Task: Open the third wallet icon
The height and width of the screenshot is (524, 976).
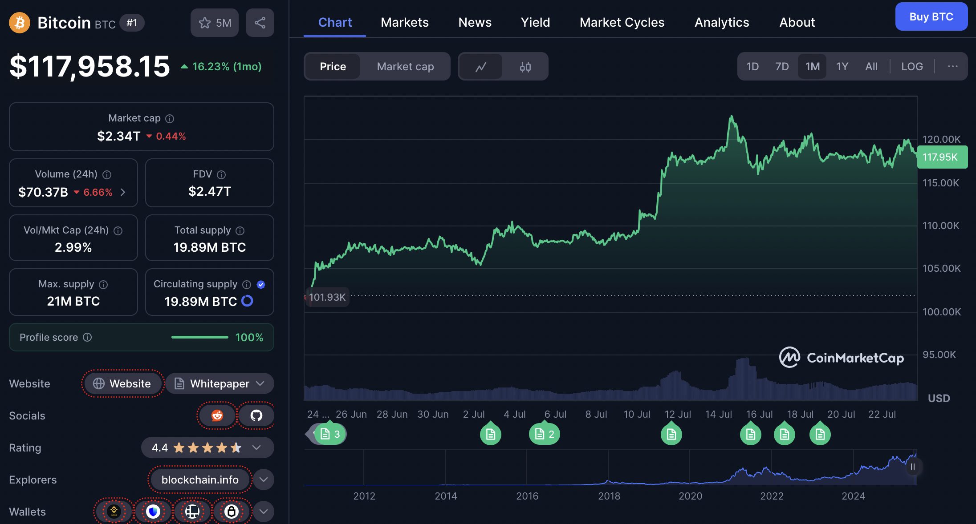Action: tap(192, 512)
